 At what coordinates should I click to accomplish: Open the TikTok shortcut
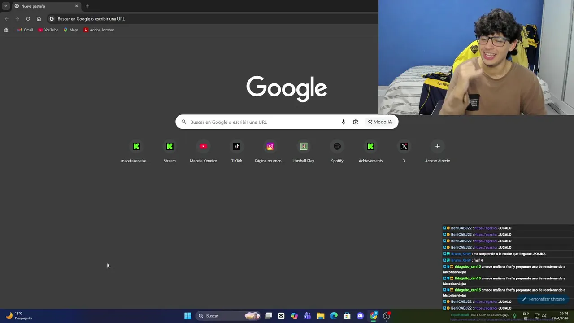pyautogui.click(x=237, y=152)
